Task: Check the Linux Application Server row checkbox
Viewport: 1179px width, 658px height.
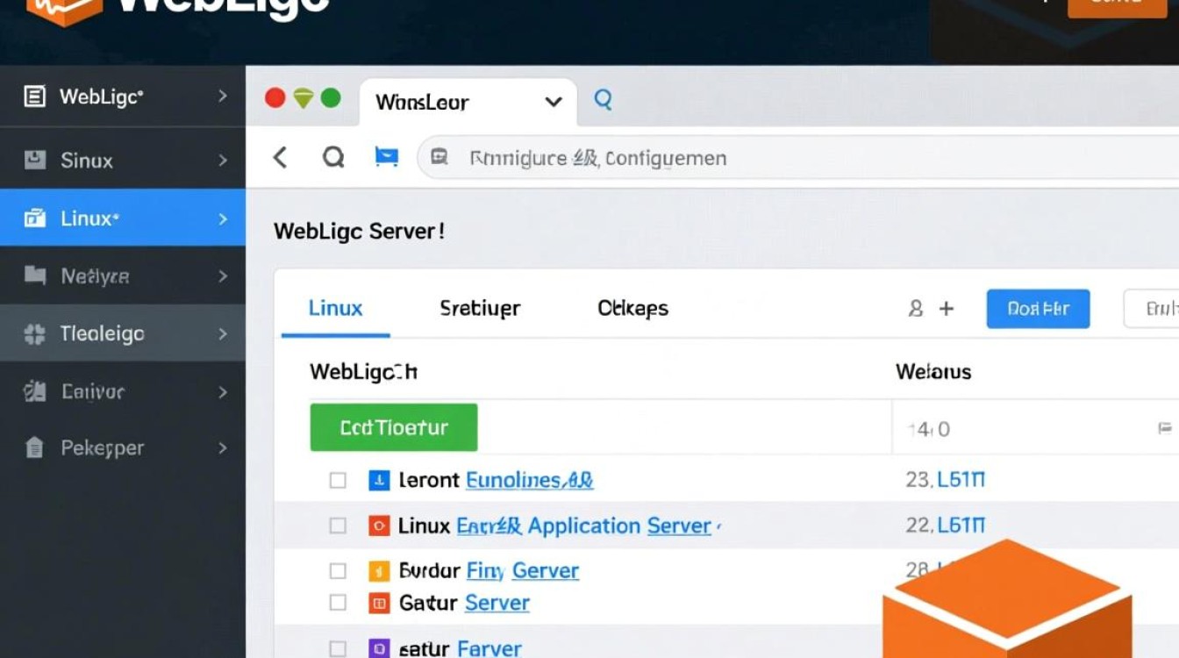Action: coord(338,525)
